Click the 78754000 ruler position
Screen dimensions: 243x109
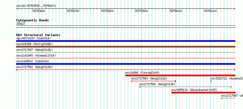[176, 11]
